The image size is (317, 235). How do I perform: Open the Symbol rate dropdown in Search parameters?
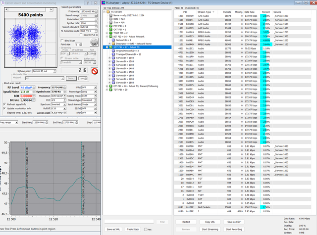point(96,23)
